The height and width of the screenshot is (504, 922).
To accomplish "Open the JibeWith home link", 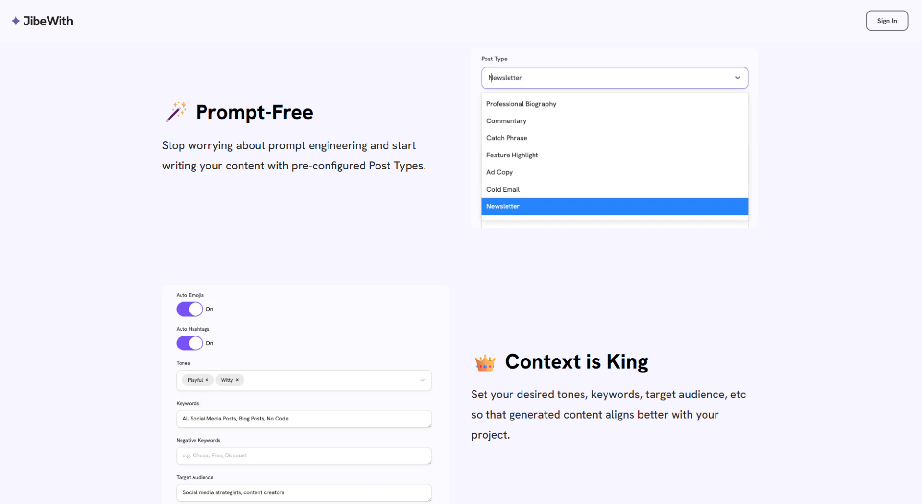I will (x=48, y=21).
